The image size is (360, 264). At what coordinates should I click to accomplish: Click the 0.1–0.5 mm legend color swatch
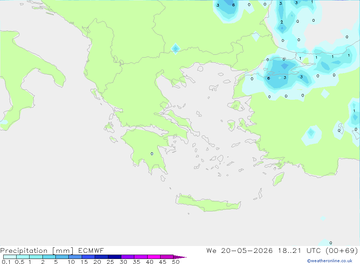click(x=10, y=257)
